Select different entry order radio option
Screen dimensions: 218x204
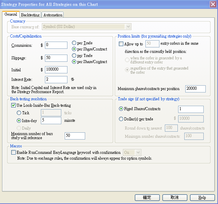click(x=127, y=60)
